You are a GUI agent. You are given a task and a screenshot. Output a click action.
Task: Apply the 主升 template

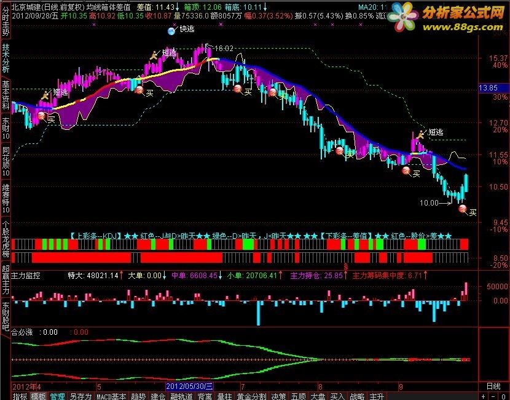[x=377, y=396]
